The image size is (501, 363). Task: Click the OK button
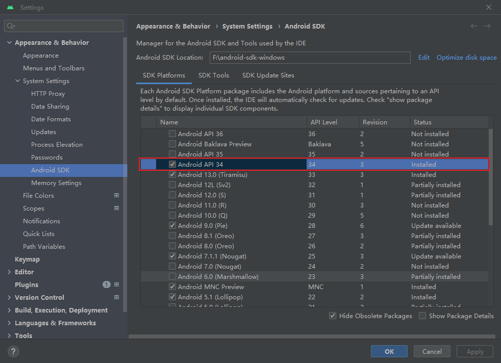coord(389,351)
